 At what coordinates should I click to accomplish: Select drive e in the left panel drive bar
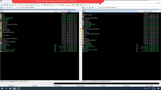pos(8,7)
